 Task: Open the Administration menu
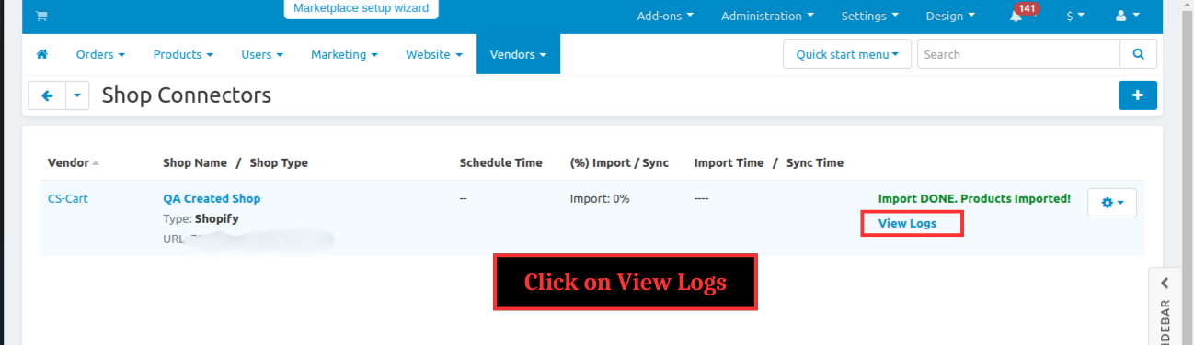767,16
